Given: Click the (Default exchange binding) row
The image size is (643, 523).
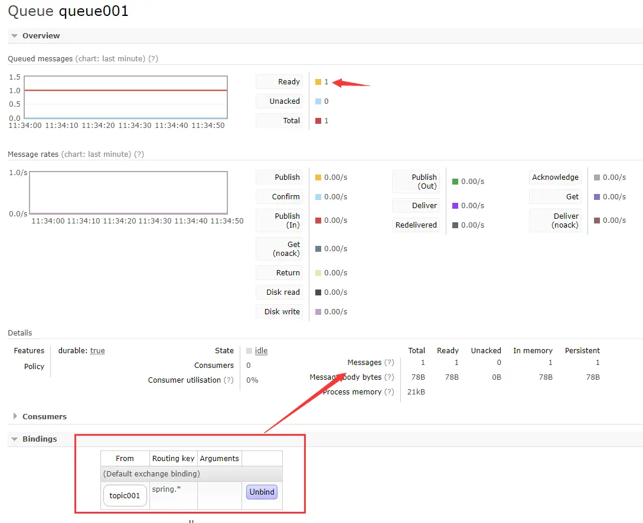Looking at the screenshot, I should click(191, 474).
